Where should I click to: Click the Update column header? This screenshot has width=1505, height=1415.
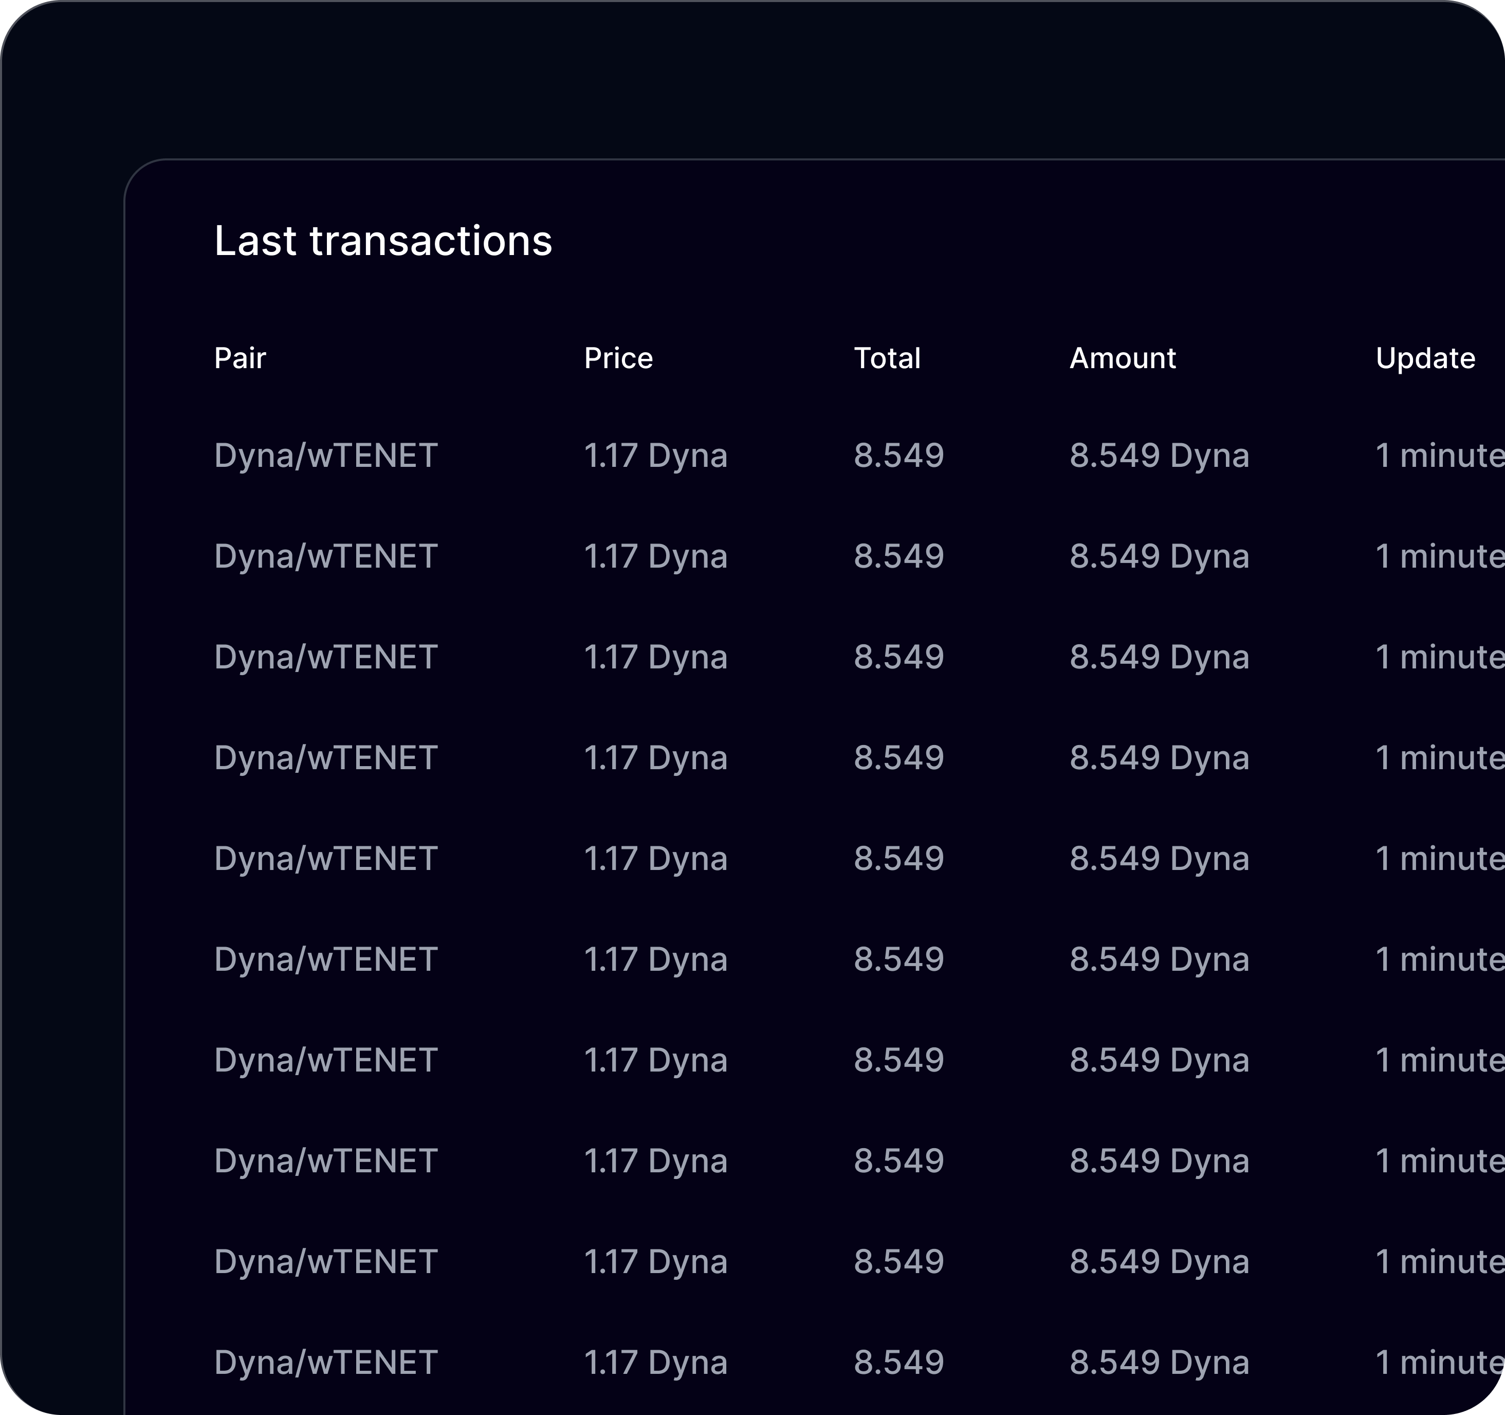1425,358
